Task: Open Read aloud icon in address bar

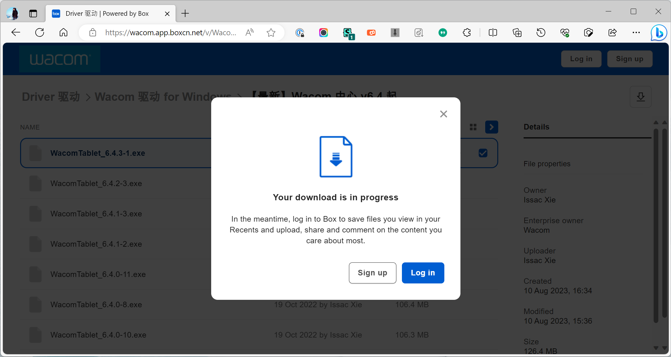Action: [249, 32]
